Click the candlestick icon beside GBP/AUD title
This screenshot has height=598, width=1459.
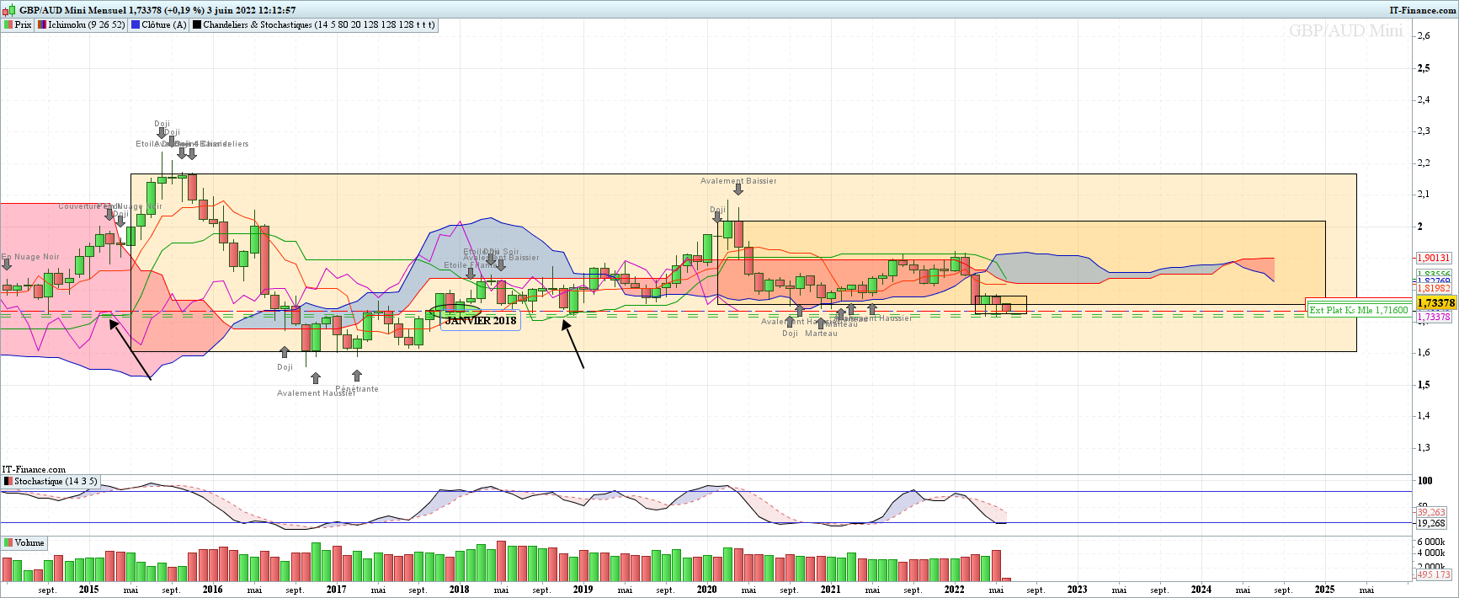click(x=8, y=10)
